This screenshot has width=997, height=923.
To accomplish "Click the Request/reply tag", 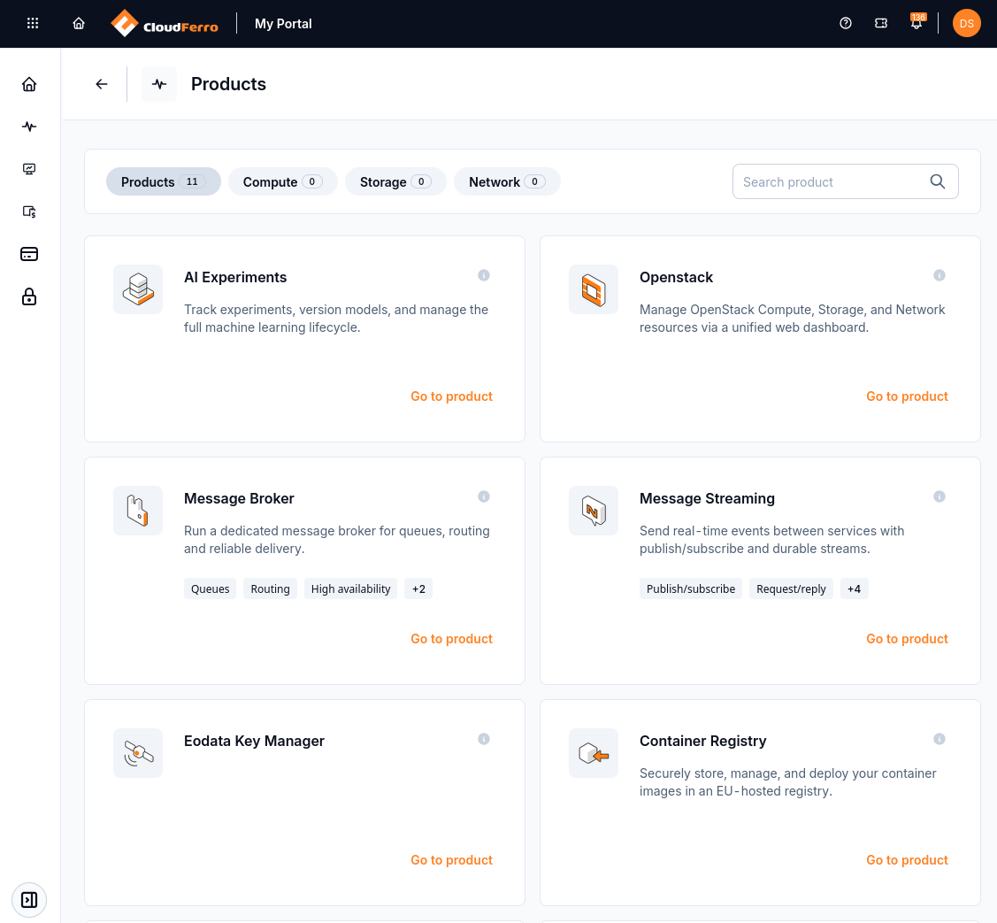I will click(x=791, y=589).
